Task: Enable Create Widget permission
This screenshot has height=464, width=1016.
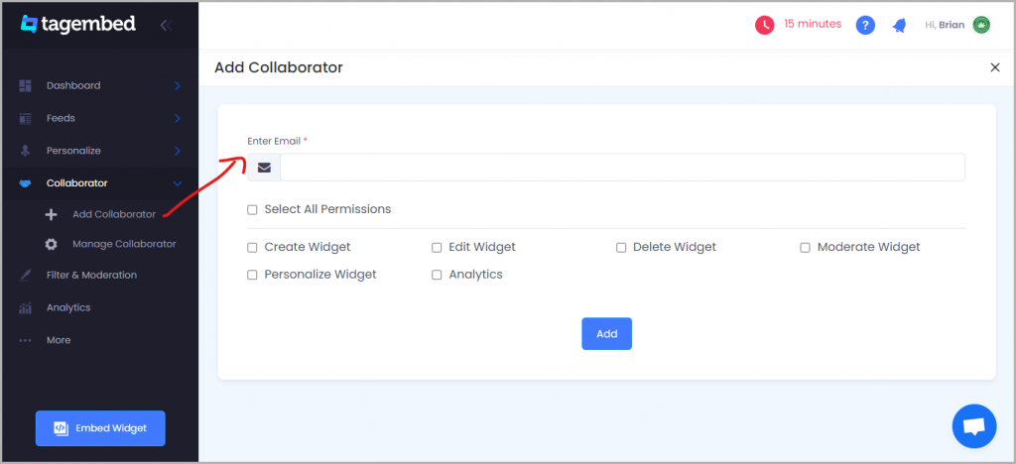Action: pos(252,248)
